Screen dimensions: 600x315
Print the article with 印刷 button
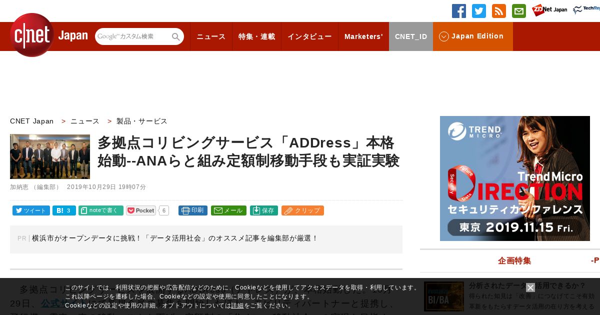pos(193,210)
